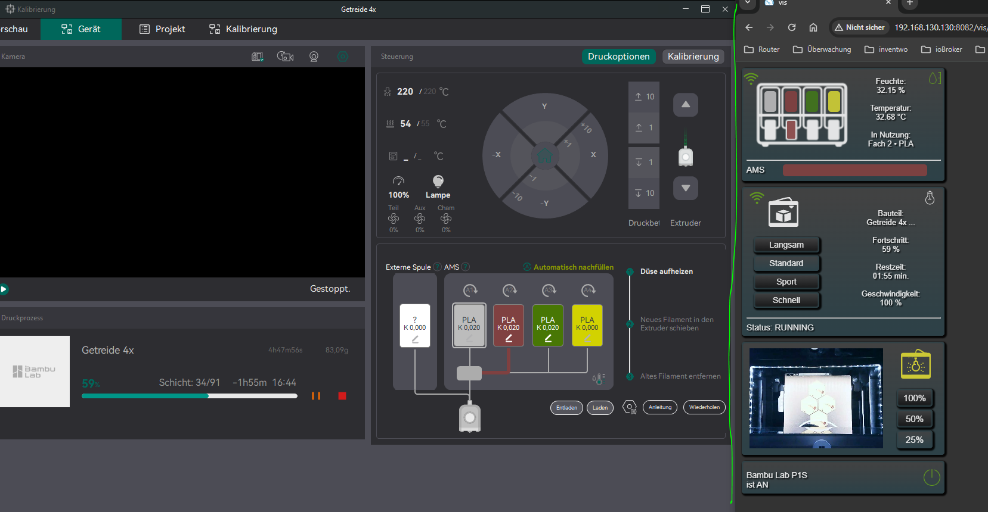988x512 pixels.
Task: Switch to Projekt tab
Action: click(162, 29)
